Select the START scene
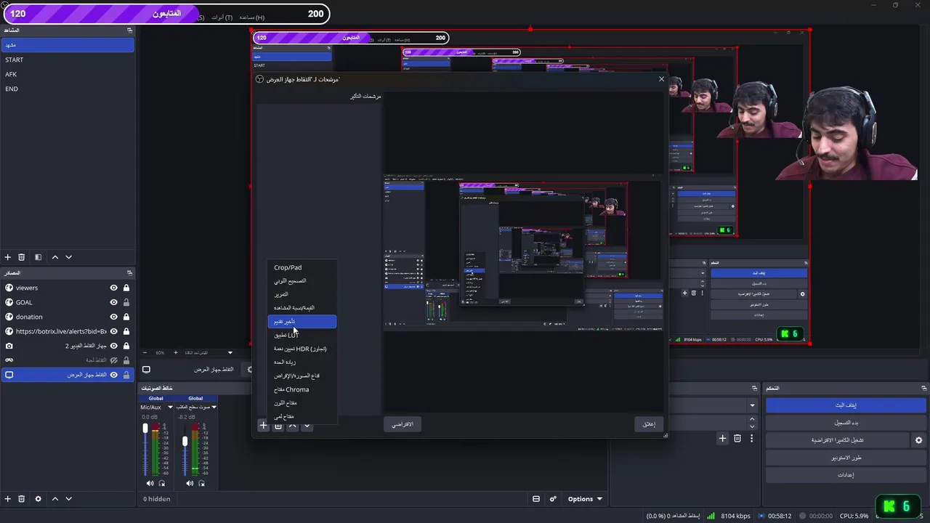930x523 pixels. pos(68,60)
